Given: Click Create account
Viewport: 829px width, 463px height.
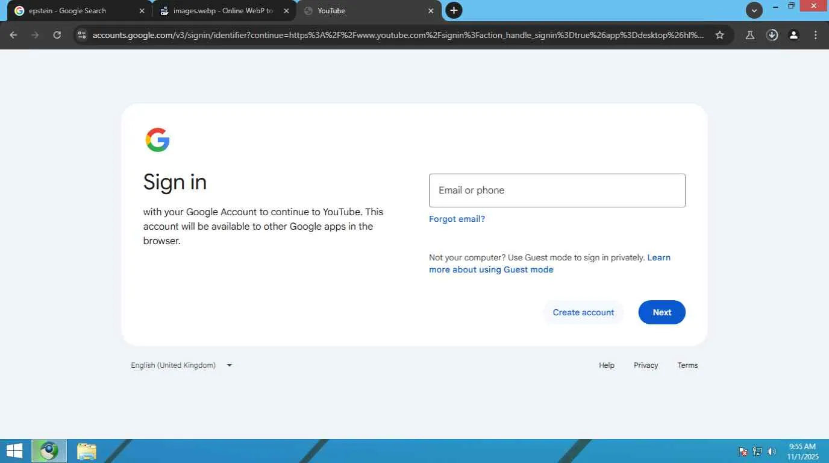Looking at the screenshot, I should point(583,312).
